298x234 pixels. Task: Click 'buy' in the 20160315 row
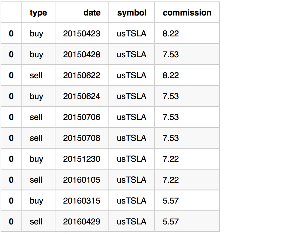(x=36, y=201)
